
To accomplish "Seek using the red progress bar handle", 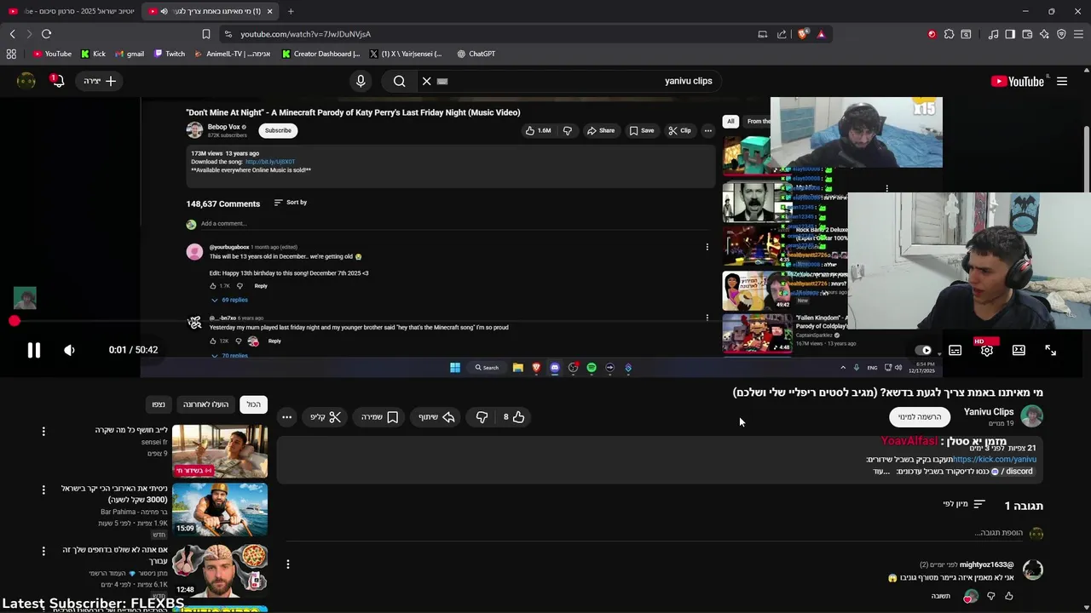I will tap(14, 321).
